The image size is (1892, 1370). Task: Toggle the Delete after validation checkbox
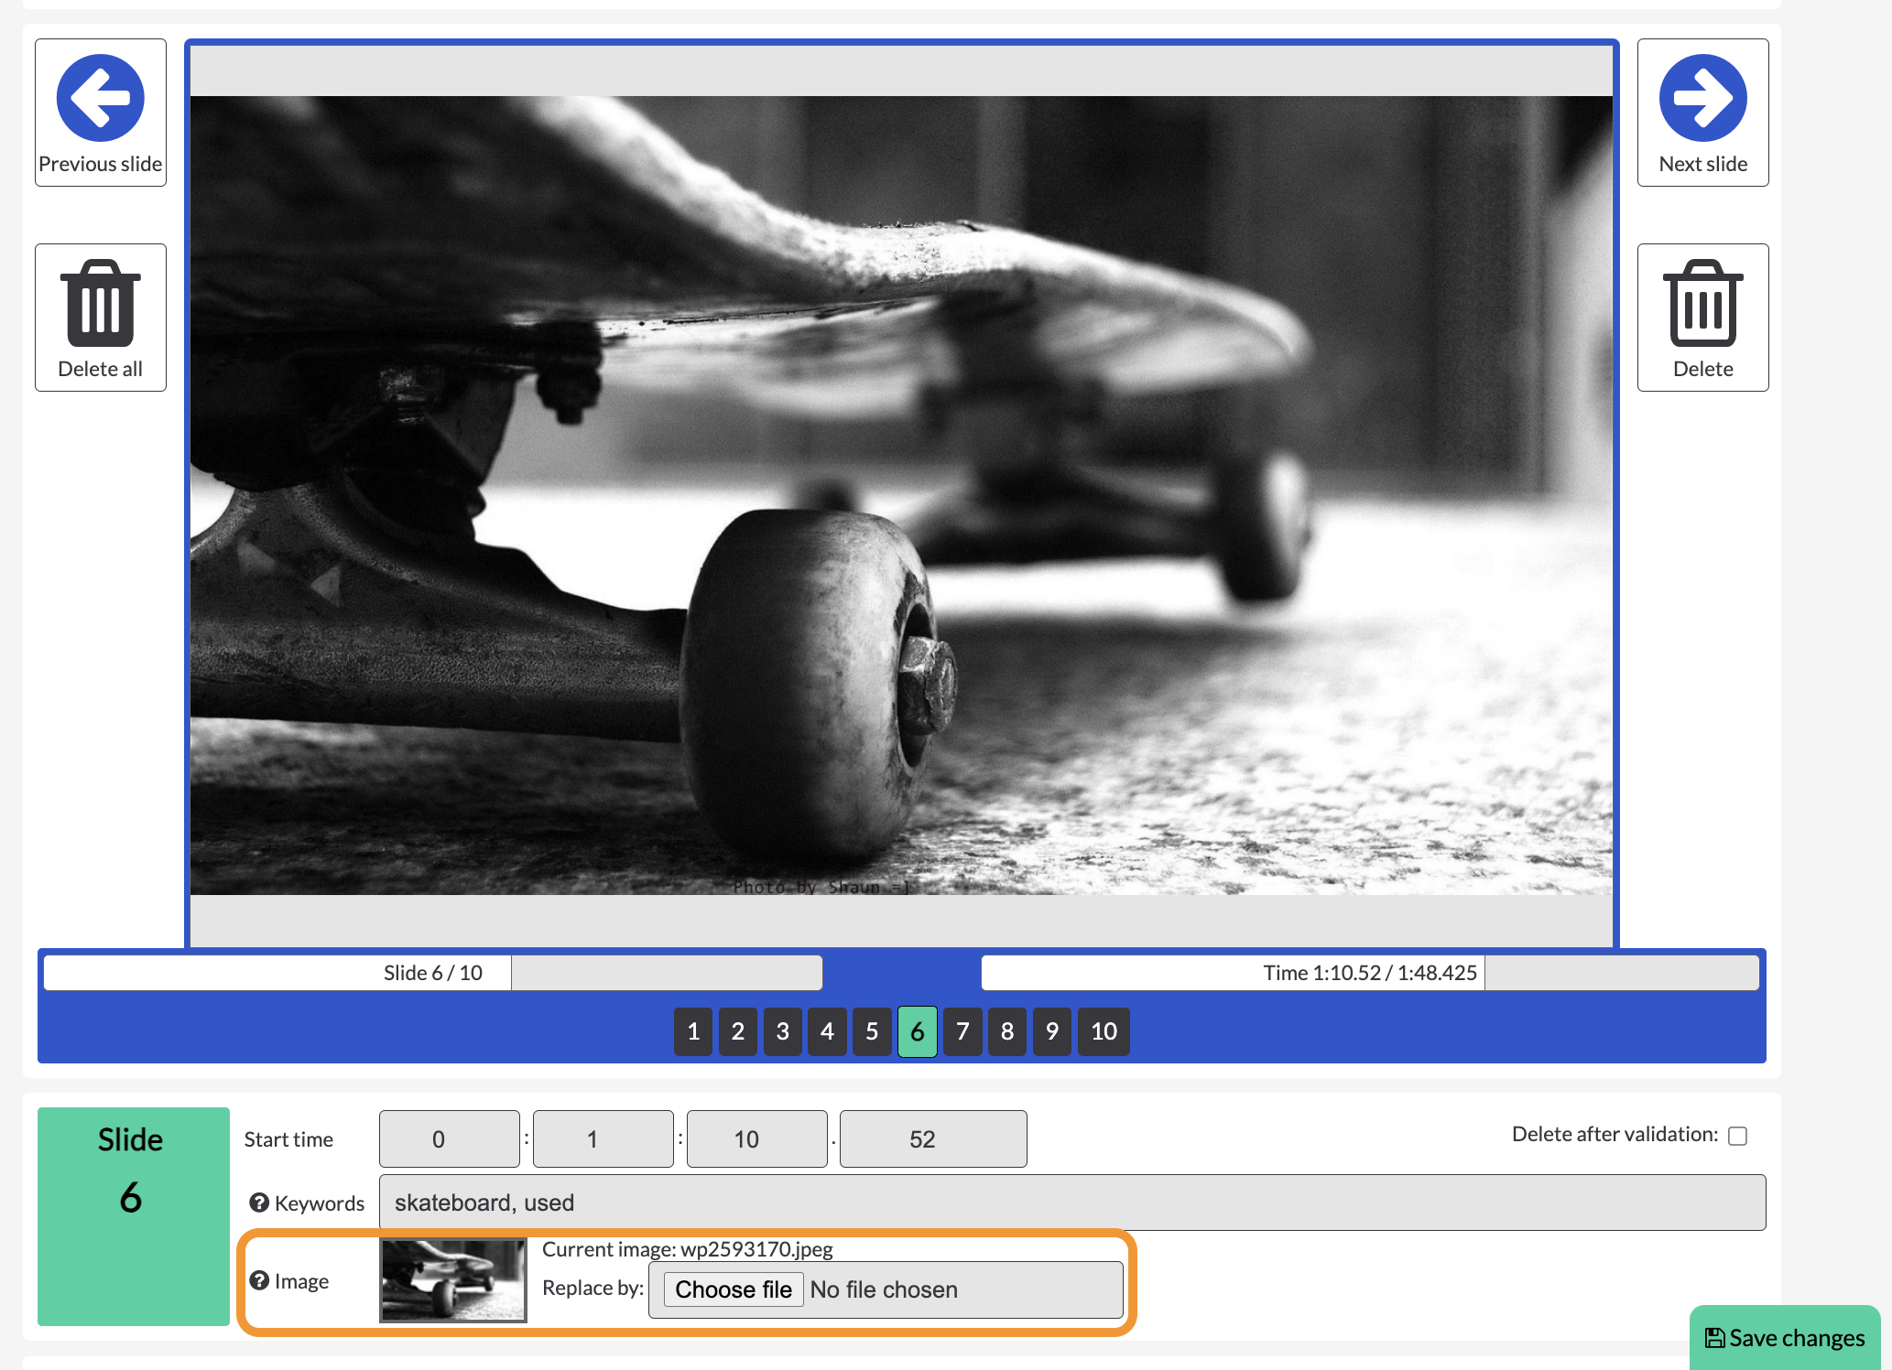click(x=1737, y=1136)
